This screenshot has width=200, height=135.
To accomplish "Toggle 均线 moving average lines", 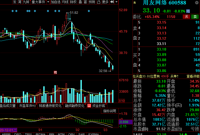I will pos(65,2).
